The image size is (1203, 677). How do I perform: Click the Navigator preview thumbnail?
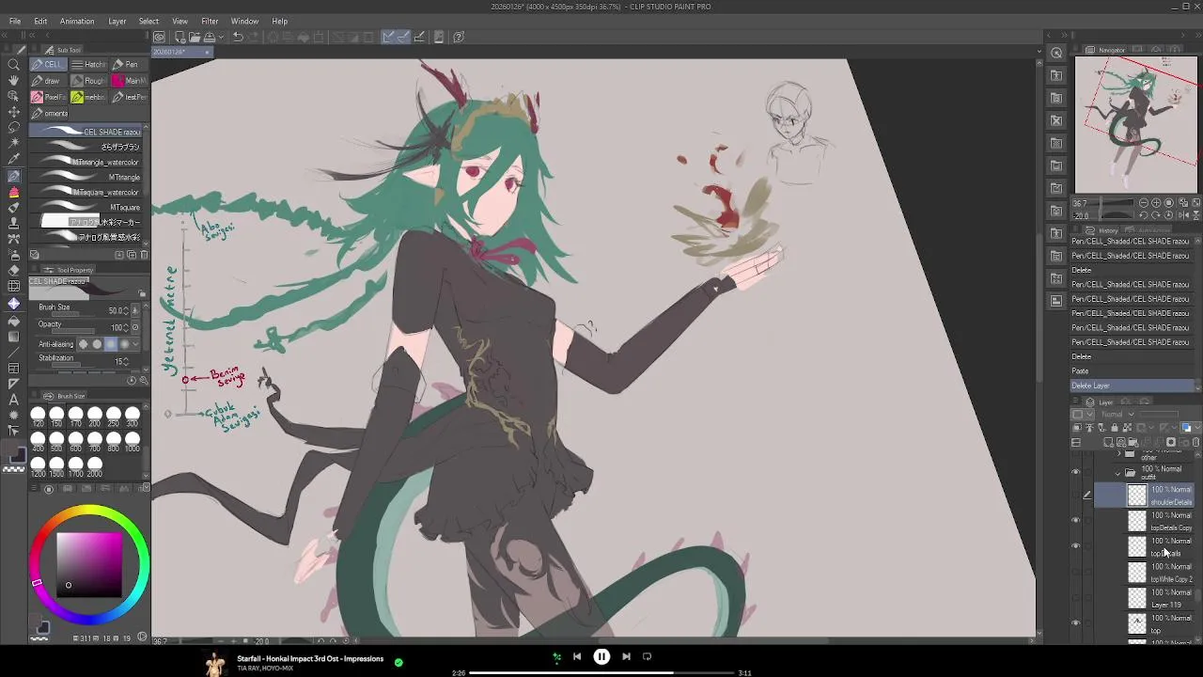[x=1136, y=124]
